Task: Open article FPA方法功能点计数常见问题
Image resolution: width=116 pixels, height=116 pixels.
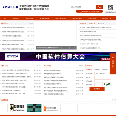Action: (89, 32)
